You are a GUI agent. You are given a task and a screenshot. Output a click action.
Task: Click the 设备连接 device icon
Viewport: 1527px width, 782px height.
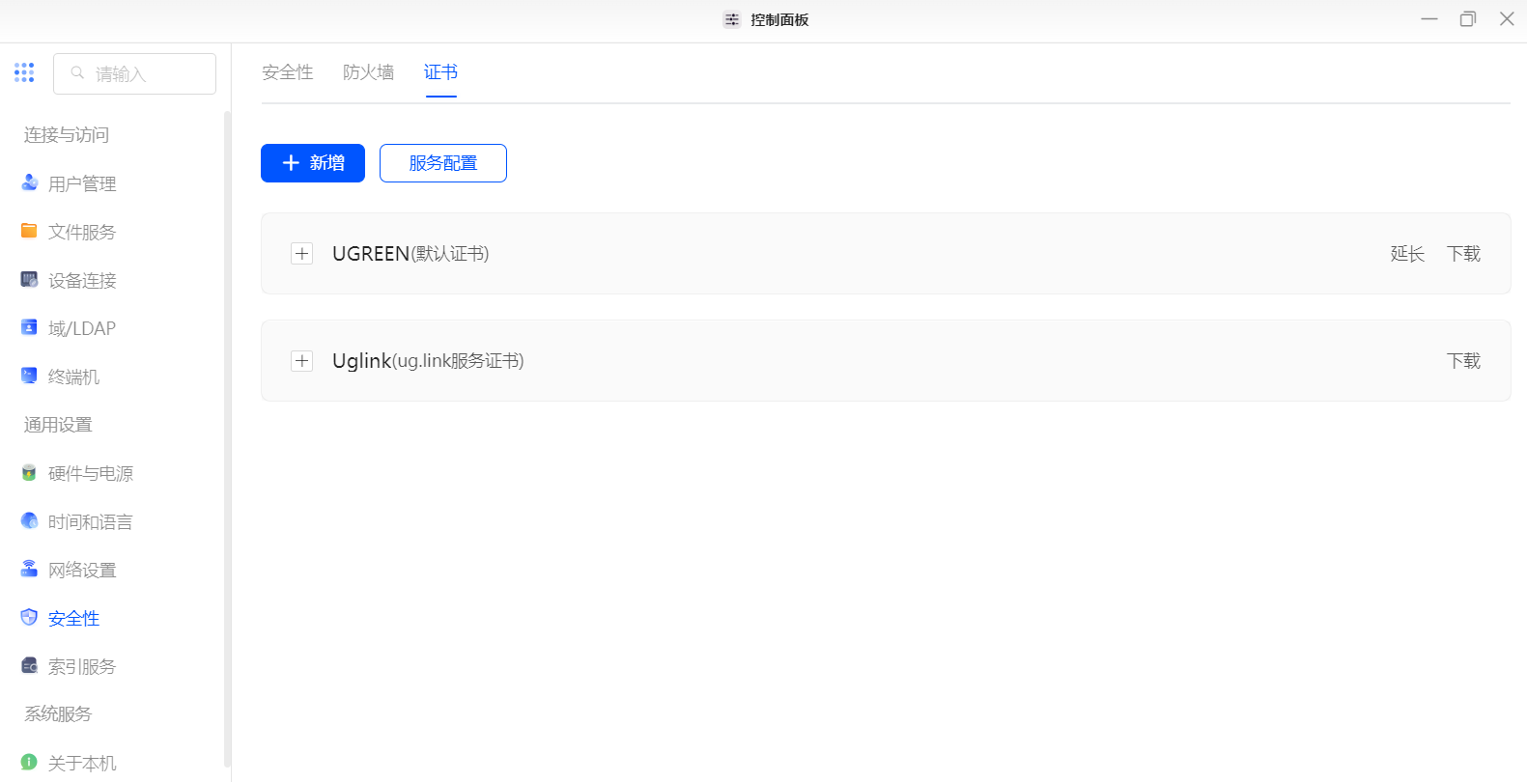pos(29,279)
